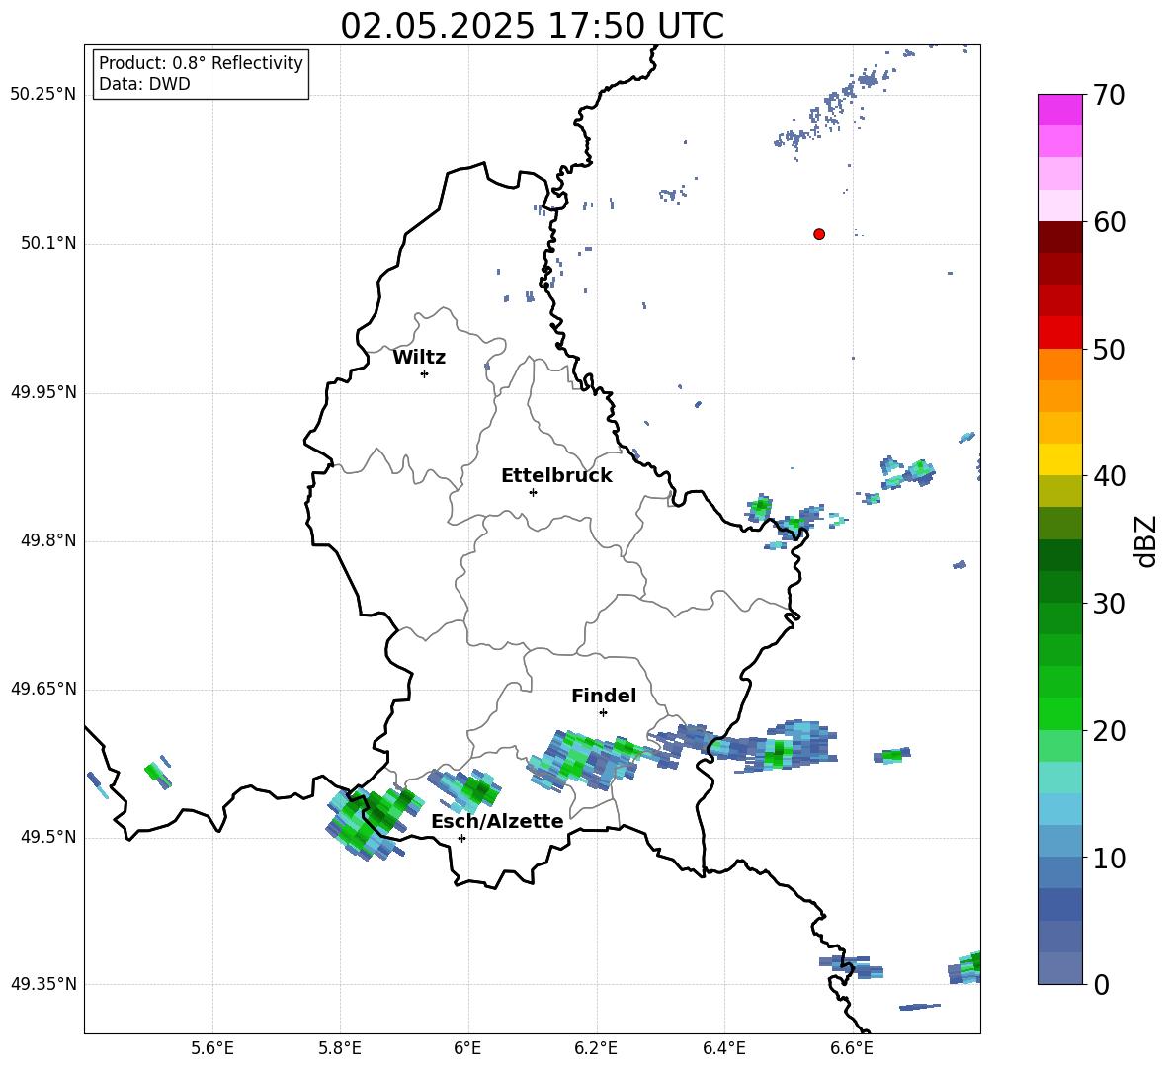Viewport: 1170px width, 1068px height.
Task: Click the magenta top colorbar segment
Action: (x=1059, y=111)
